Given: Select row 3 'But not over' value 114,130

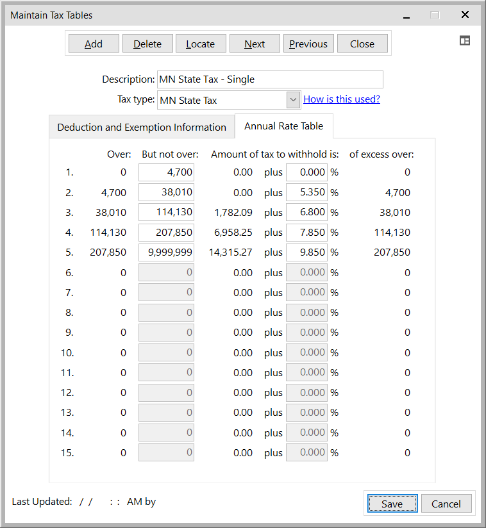Looking at the screenshot, I should tap(166, 212).
